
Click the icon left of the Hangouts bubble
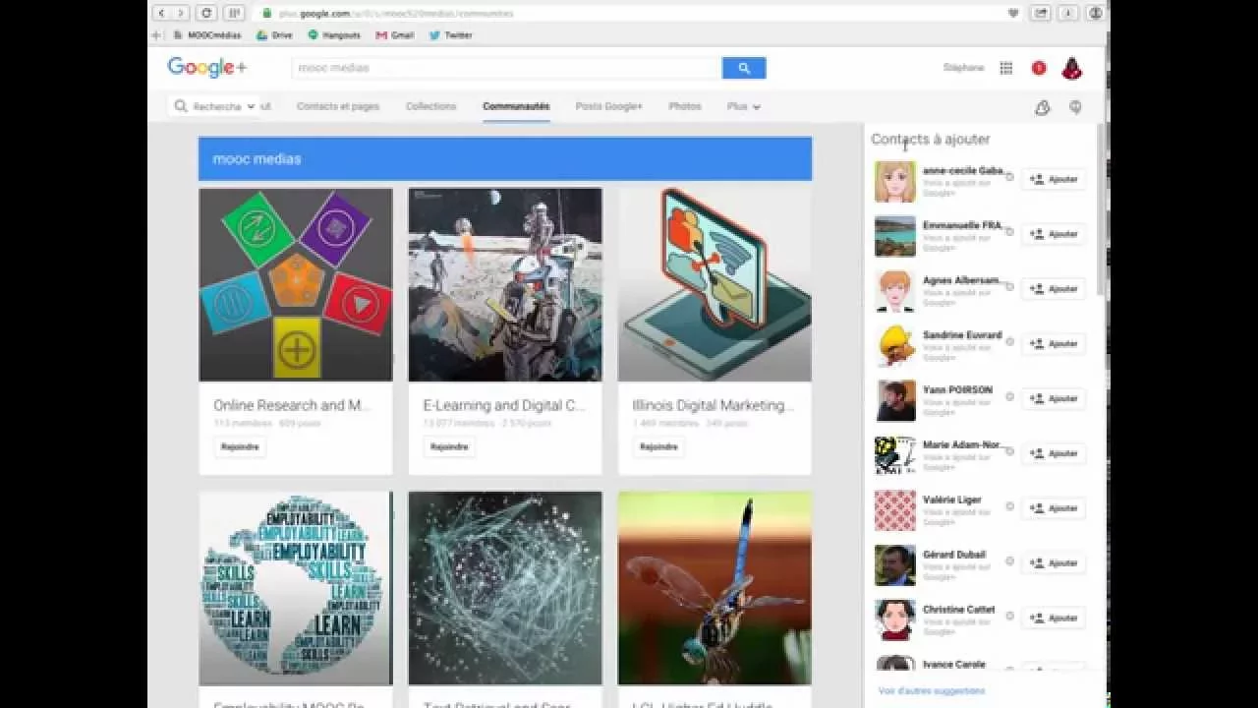[x=1043, y=107]
